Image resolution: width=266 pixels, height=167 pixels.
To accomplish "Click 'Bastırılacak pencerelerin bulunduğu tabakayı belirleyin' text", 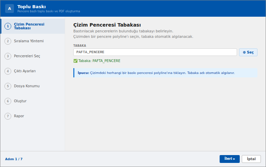I will tap(123, 31).
